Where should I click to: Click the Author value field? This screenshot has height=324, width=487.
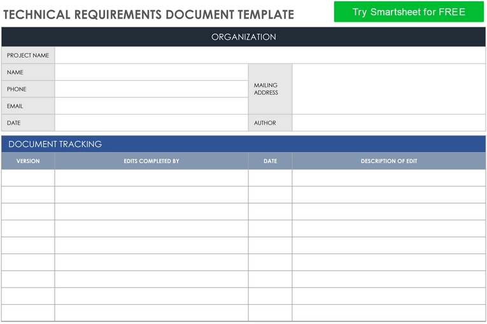pos(389,123)
